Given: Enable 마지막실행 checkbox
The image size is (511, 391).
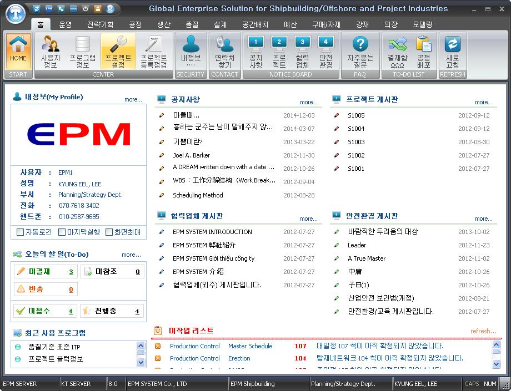Looking at the screenshot, I should click(62, 232).
